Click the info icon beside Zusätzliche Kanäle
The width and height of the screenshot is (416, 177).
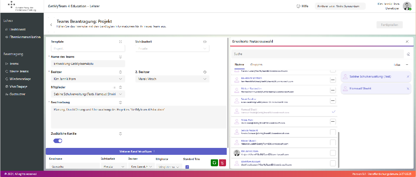pos(121,133)
